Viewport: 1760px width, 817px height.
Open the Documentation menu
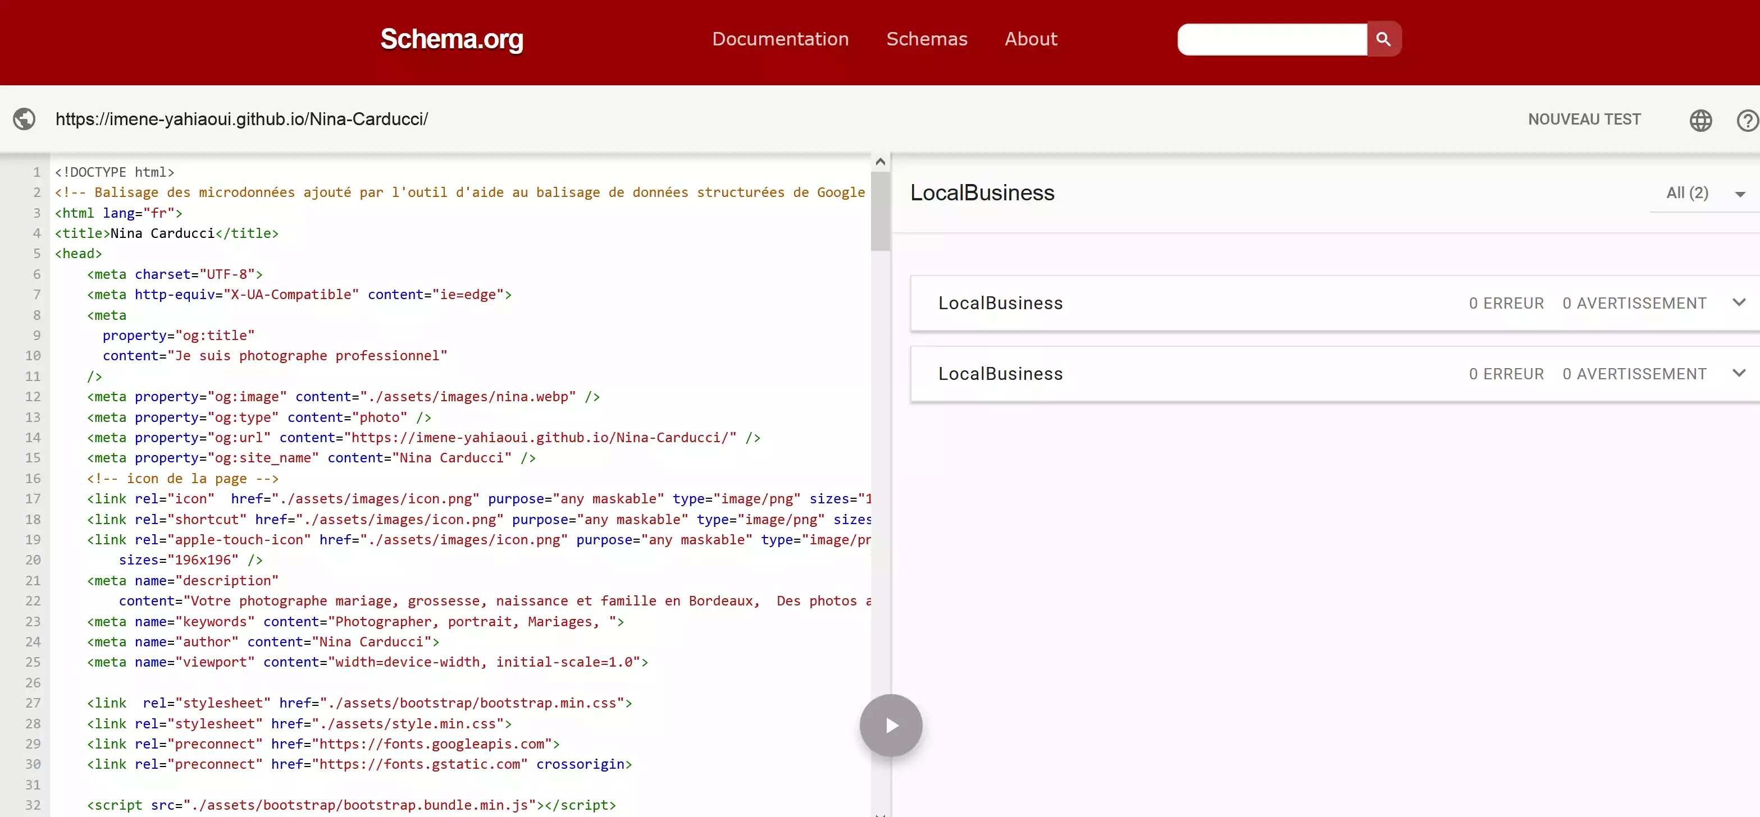point(780,39)
